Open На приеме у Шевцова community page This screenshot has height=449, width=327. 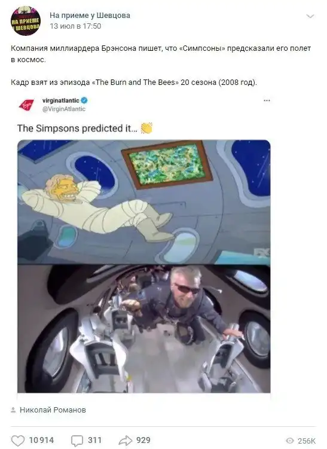point(90,15)
